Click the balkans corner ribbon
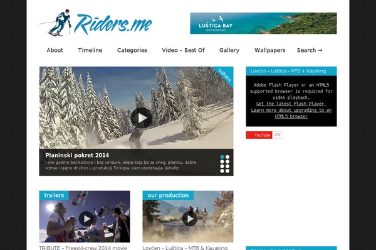This screenshot has height=250, width=376. coord(225,75)
